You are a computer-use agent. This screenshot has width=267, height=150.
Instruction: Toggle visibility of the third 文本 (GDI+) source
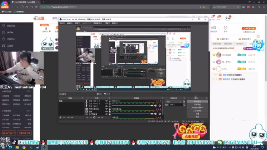106,106
